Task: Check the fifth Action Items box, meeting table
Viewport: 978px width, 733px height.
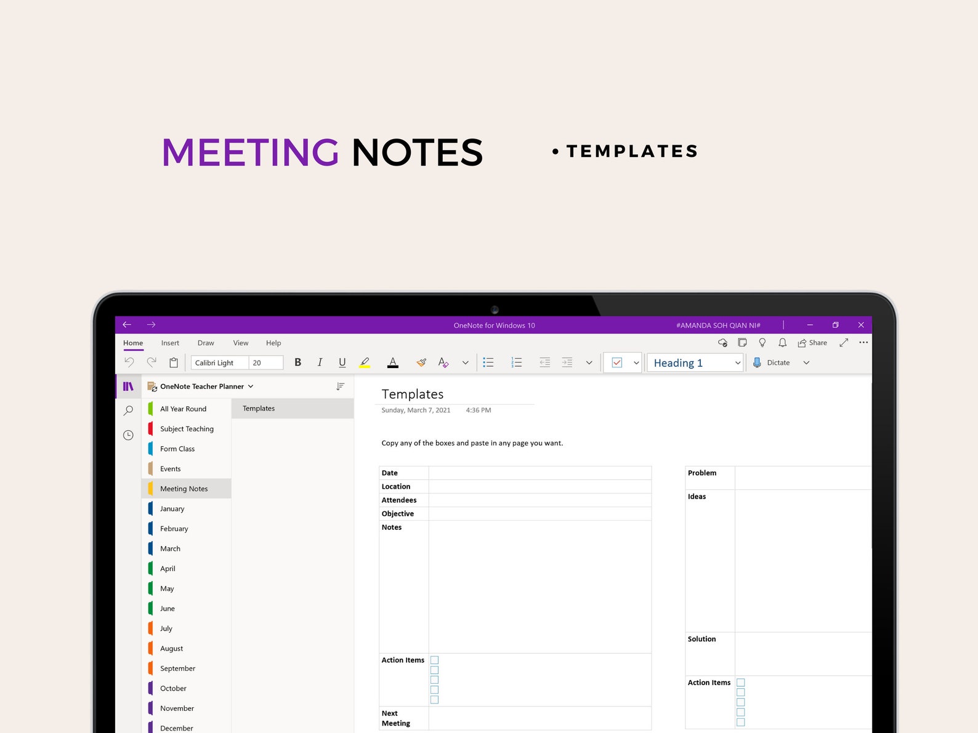Action: (x=434, y=700)
